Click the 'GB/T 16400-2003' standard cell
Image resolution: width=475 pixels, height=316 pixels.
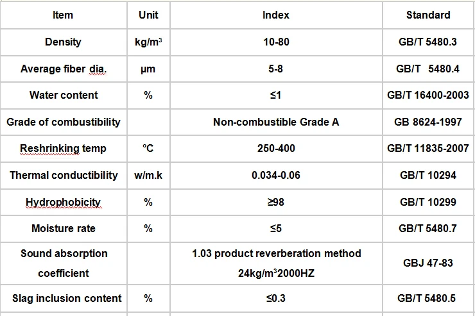coord(428,95)
